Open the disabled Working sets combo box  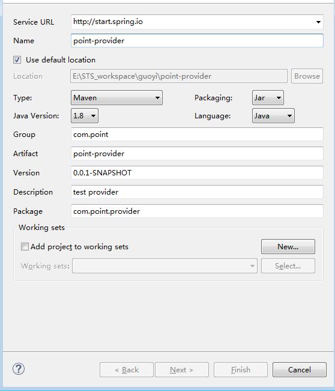[164, 266]
